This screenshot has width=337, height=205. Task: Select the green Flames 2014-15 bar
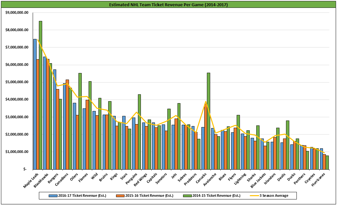90,125
